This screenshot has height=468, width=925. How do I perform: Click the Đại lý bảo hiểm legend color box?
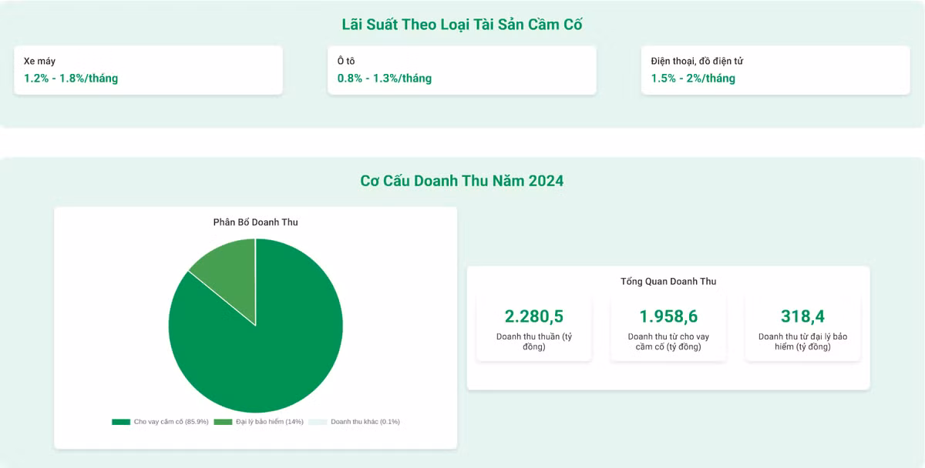tap(223, 422)
